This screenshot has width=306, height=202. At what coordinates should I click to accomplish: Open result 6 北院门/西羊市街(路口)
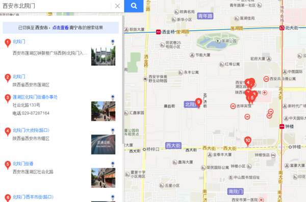coord(33,197)
